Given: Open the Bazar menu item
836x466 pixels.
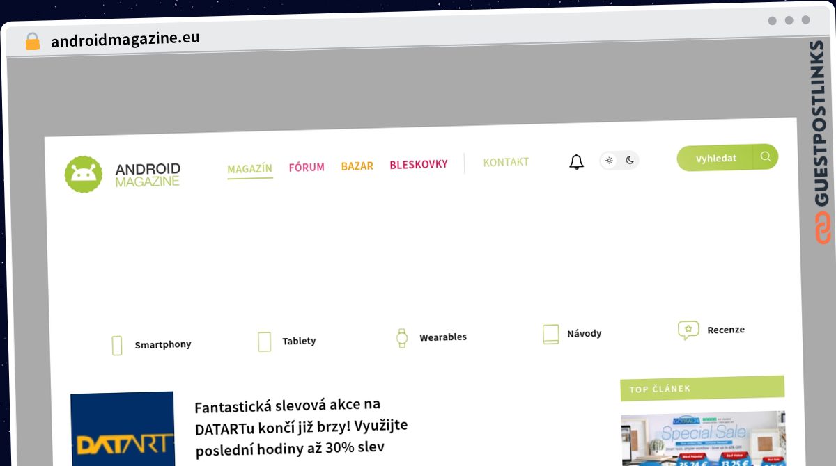Looking at the screenshot, I should pyautogui.click(x=357, y=166).
